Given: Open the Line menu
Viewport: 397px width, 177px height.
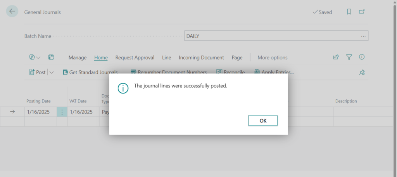Looking at the screenshot, I should 166,58.
